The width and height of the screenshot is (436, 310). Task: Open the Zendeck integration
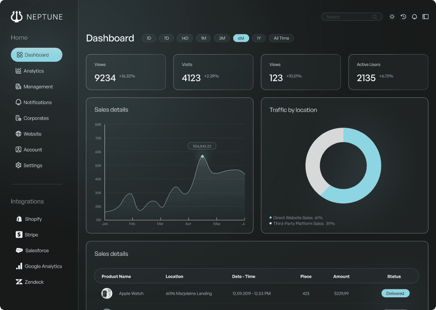[30, 282]
